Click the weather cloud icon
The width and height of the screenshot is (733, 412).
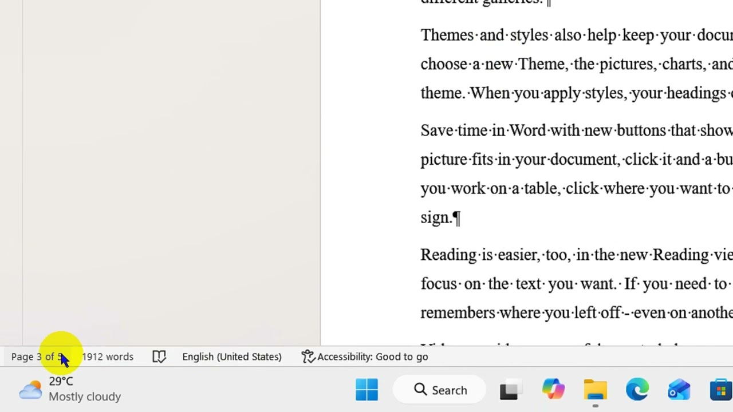pyautogui.click(x=30, y=390)
